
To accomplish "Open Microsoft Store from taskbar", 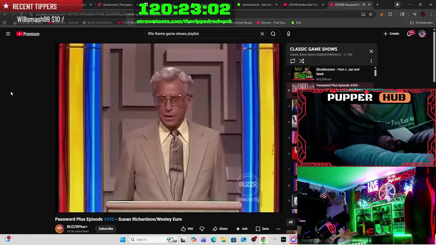I will coord(233,240).
